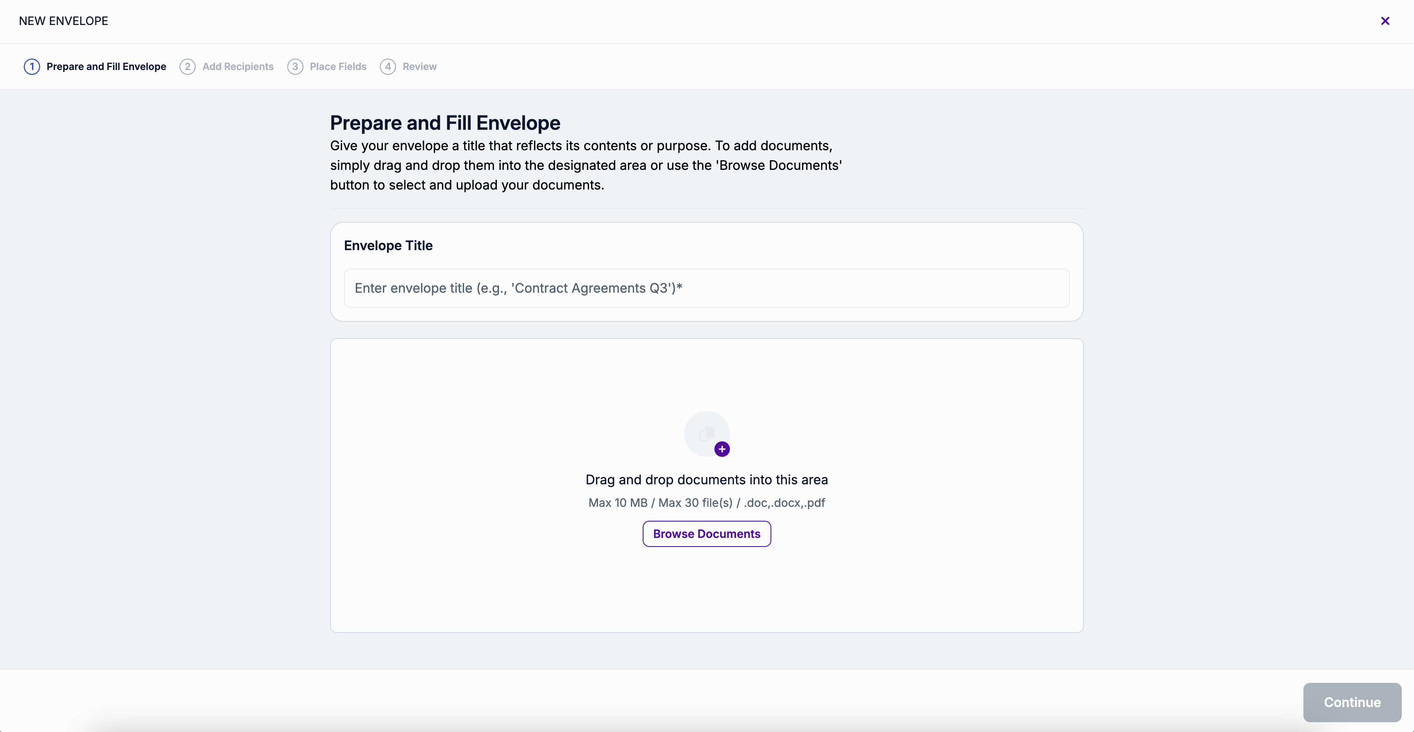Click the instructions paragraph below the heading
This screenshot has height=732, width=1414.
[x=585, y=165]
